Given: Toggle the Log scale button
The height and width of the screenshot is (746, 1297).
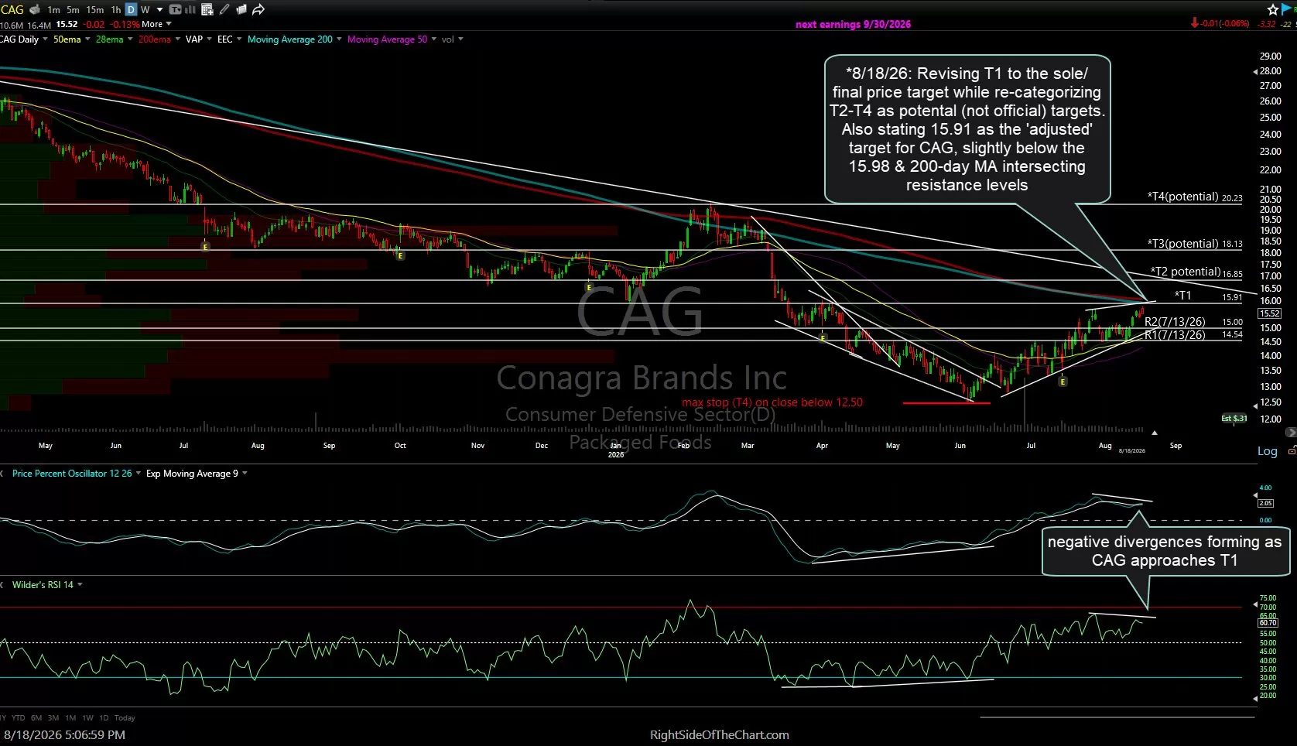Looking at the screenshot, I should (x=1267, y=451).
